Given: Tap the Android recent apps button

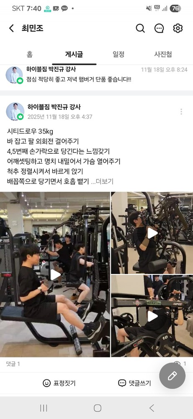Looking at the screenshot, I should [44, 408].
